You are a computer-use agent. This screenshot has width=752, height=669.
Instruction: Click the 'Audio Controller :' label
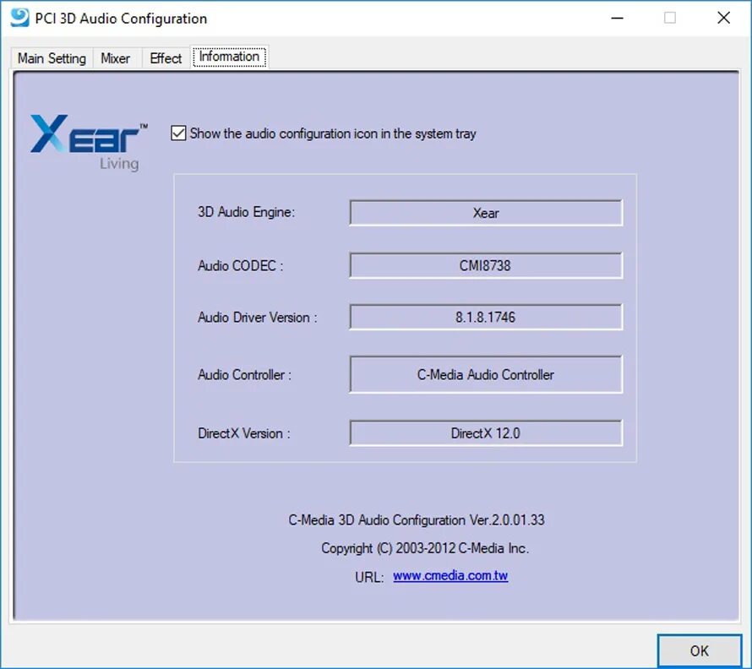(244, 374)
